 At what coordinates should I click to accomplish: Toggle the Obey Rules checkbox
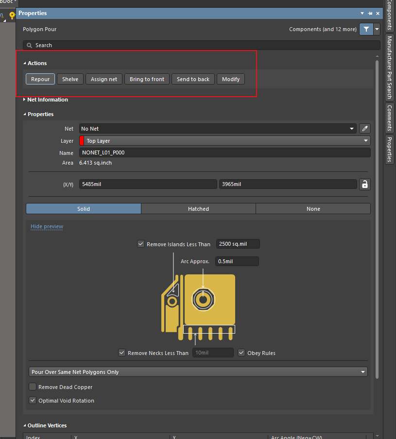[x=241, y=353]
